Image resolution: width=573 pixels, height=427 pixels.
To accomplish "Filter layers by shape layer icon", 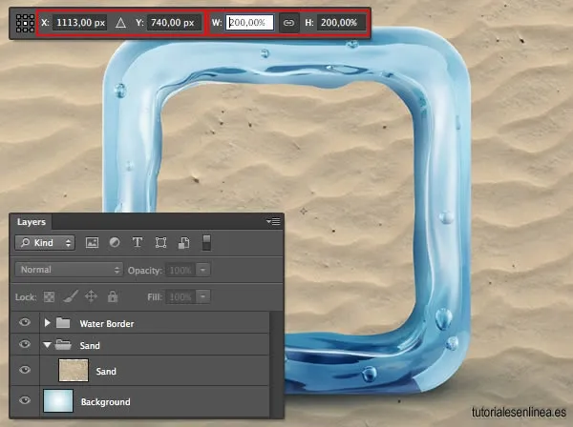I will pos(160,243).
